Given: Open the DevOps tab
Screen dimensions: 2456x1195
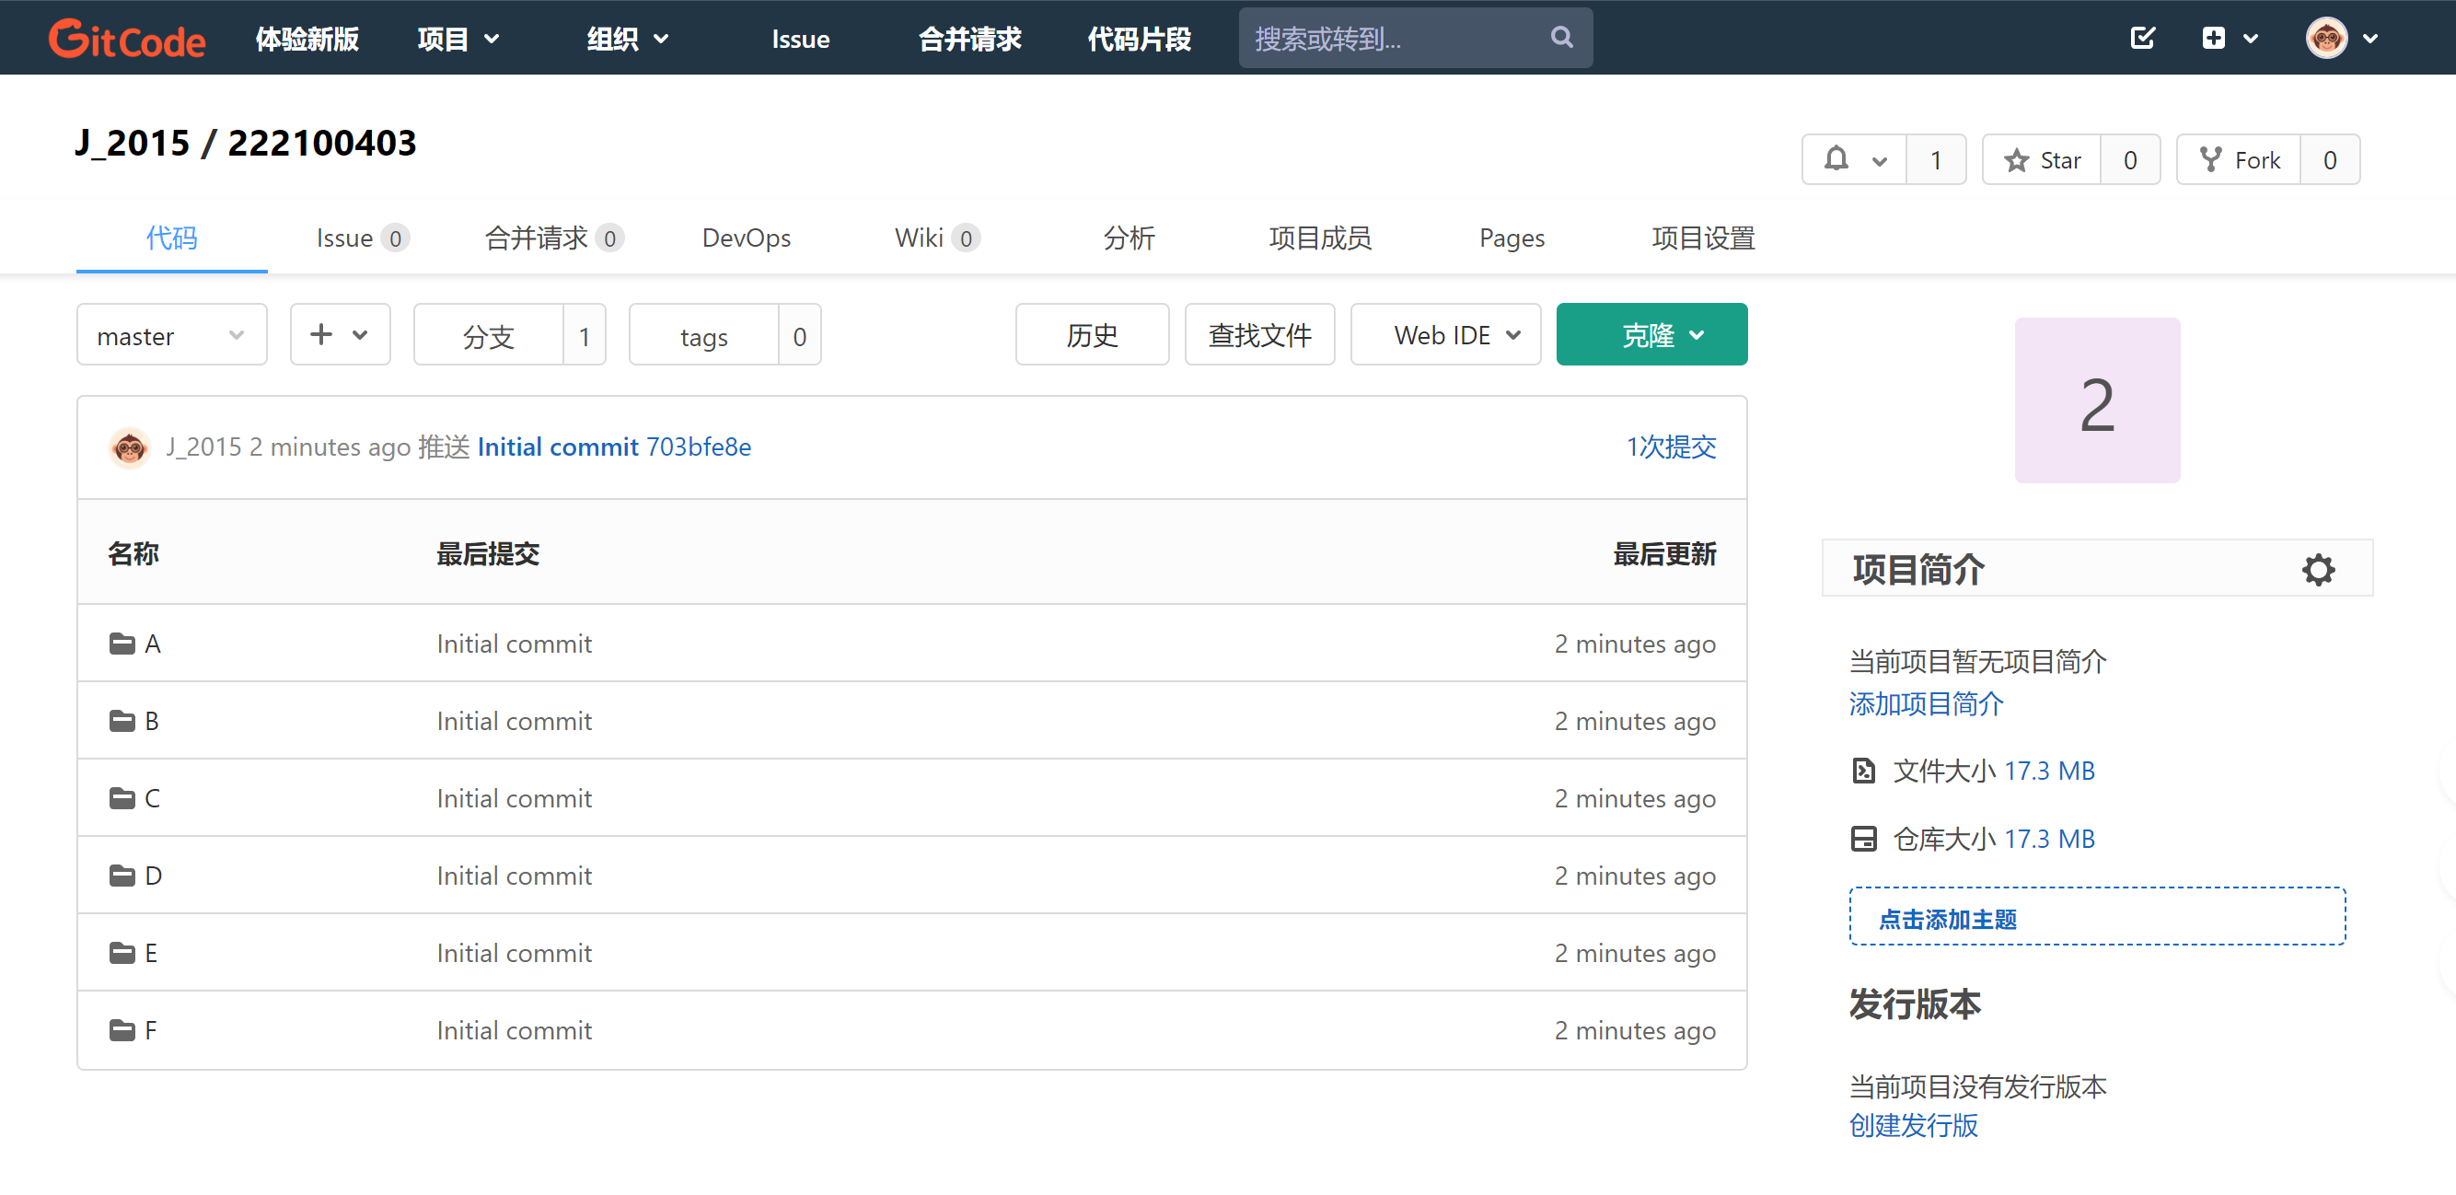Looking at the screenshot, I should (x=746, y=238).
